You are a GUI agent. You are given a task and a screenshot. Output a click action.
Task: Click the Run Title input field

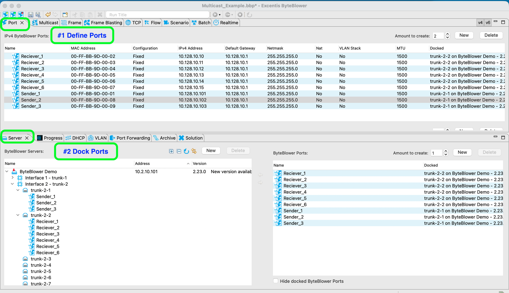tap(158, 15)
